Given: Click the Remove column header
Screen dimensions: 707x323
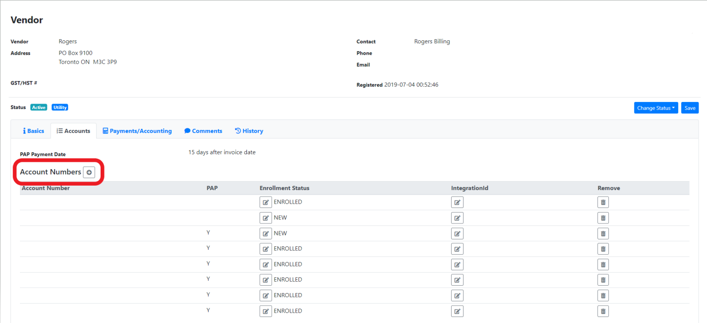Looking at the screenshot, I should pos(609,188).
